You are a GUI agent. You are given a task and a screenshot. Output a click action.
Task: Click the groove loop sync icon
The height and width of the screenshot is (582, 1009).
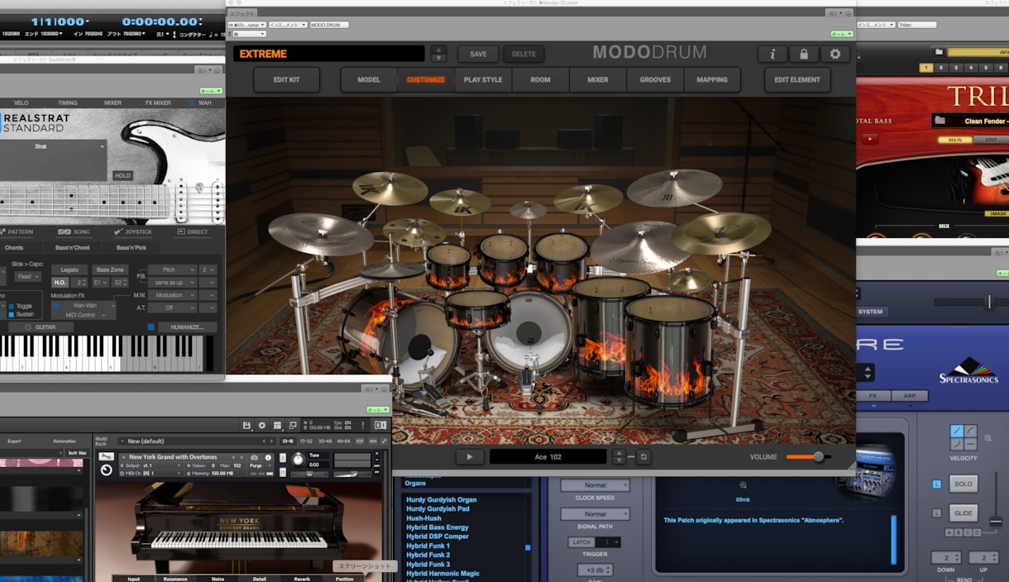click(643, 456)
